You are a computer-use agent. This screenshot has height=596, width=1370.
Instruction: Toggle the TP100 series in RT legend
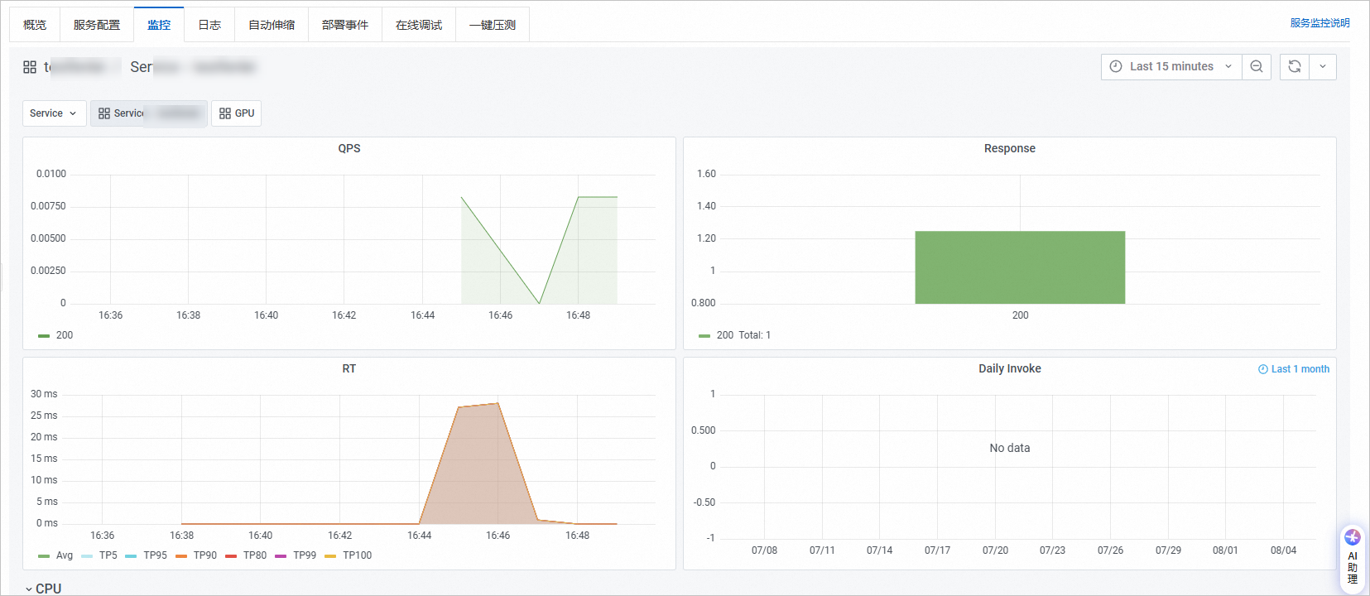(x=349, y=555)
